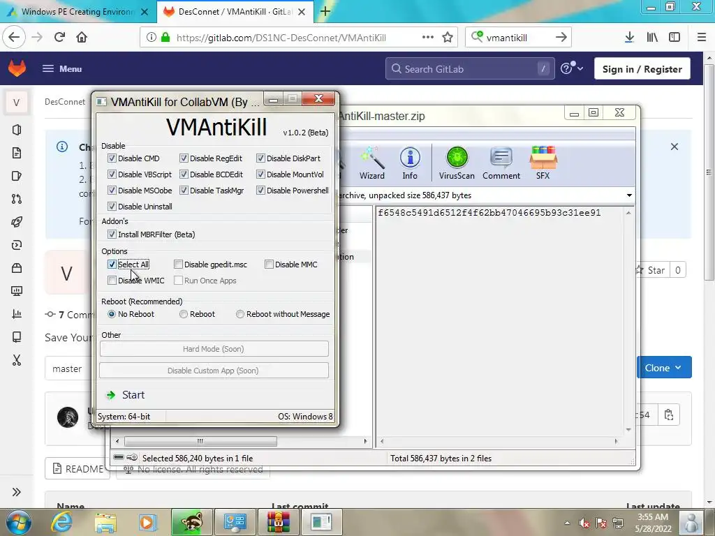The height and width of the screenshot is (536, 715).
Task: Open the Clone dropdown button
Action: [663, 368]
